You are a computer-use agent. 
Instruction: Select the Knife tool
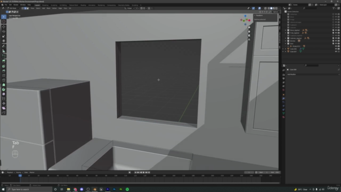[x=4, y=80]
